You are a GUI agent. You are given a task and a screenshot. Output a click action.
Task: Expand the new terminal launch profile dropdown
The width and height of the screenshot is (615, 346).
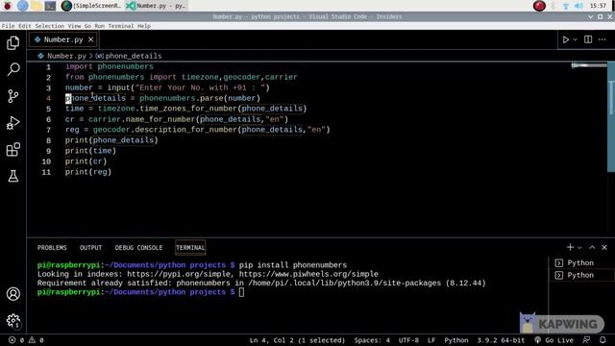pyautogui.click(x=579, y=248)
